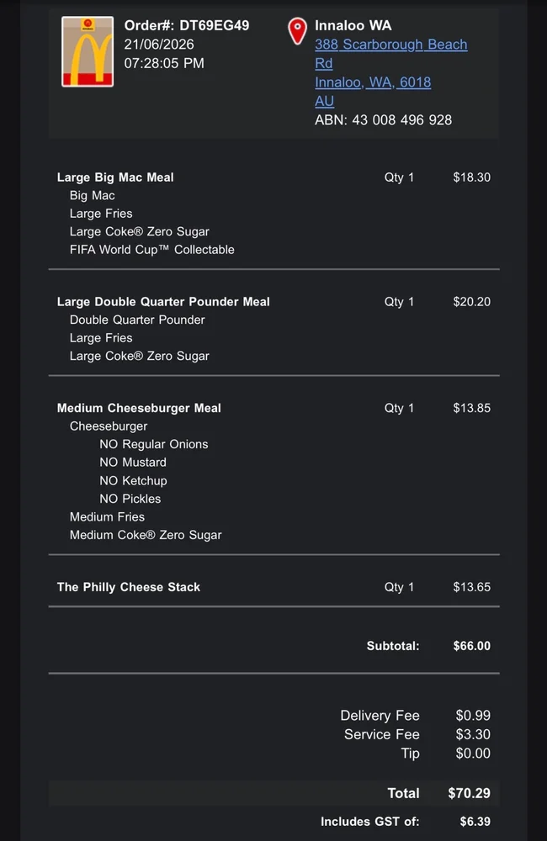Click the Innaloo, WA, 6018 link
Image resolution: width=547 pixels, height=841 pixels.
373,82
